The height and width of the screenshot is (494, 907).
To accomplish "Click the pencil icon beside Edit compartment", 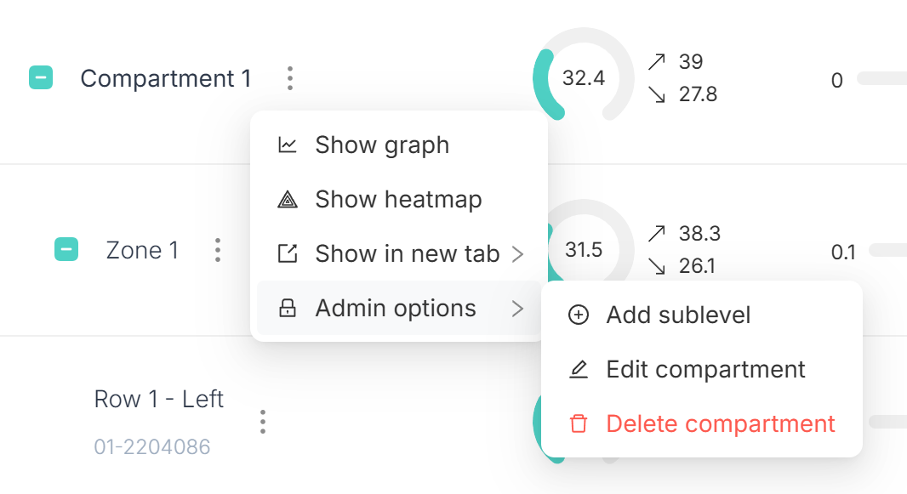I will click(x=579, y=369).
